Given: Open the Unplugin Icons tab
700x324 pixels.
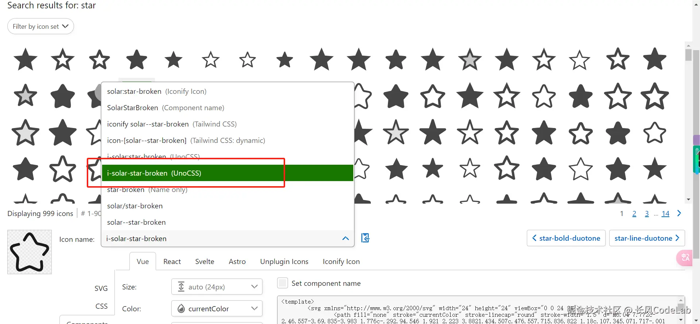Looking at the screenshot, I should (x=284, y=261).
